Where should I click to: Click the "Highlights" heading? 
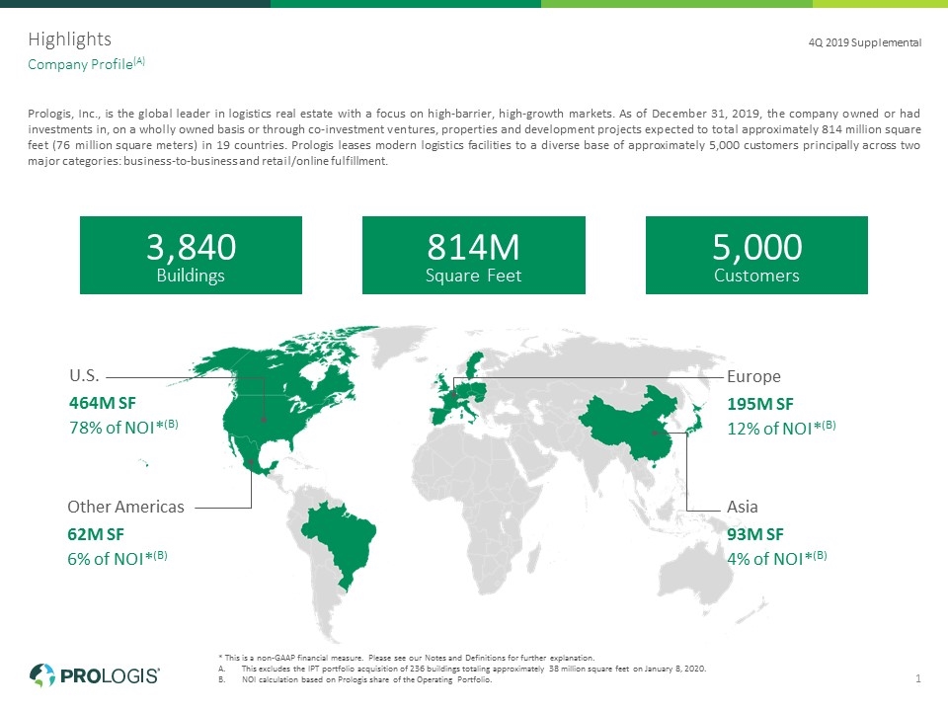click(69, 39)
